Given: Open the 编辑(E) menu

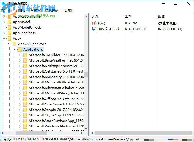Looking at the screenshot, I should click(x=21, y=10).
